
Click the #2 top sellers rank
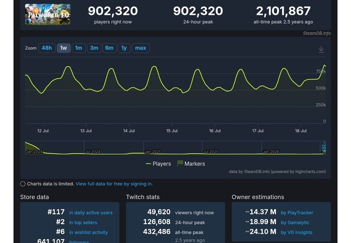(x=60, y=221)
